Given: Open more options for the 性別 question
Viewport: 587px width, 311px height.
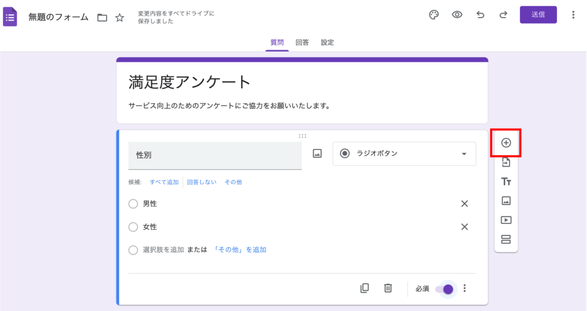Looking at the screenshot, I should tap(464, 288).
